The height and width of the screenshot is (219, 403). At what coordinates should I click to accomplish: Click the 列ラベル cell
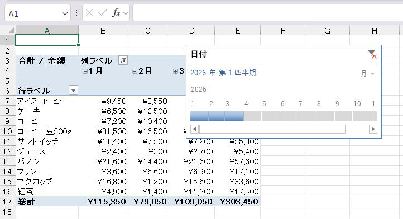point(97,61)
